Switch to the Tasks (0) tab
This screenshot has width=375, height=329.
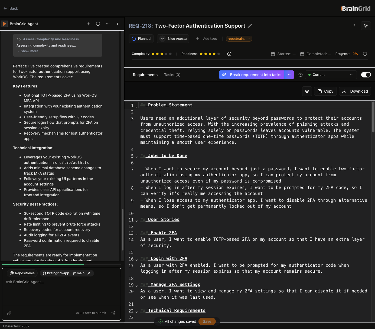click(x=172, y=75)
